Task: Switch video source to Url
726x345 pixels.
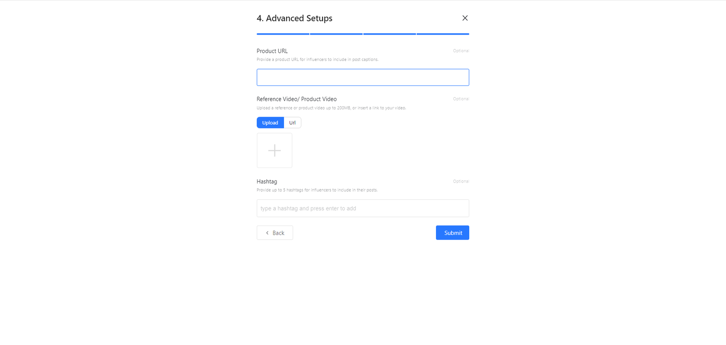Action: click(292, 123)
